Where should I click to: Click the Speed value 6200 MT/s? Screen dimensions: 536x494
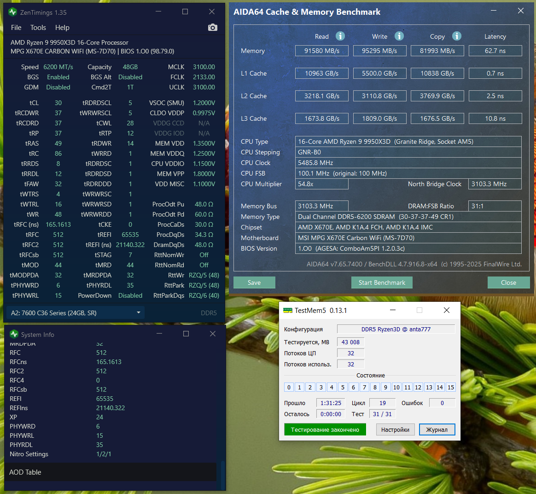58,67
